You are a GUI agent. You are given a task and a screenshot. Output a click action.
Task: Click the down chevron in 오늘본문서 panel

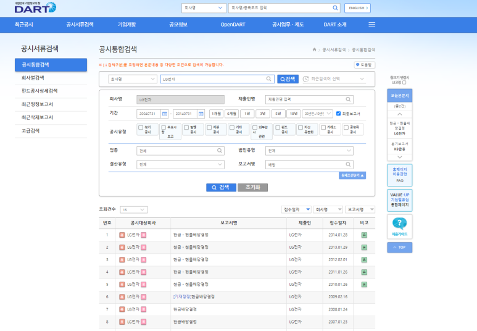click(400, 157)
